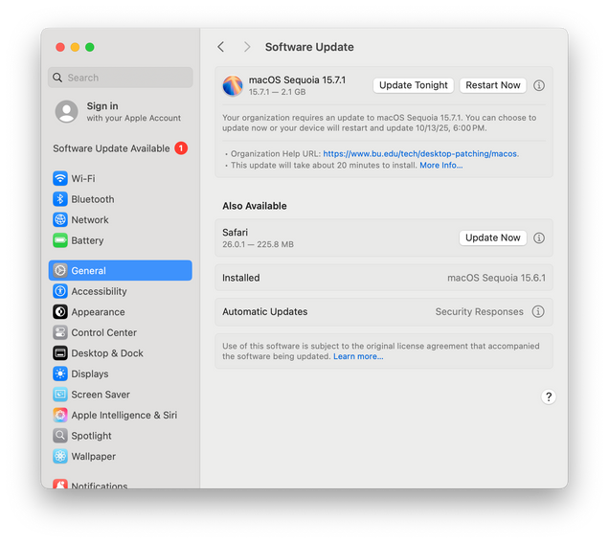Click the green Battery icon
This screenshot has width=609, height=543.
(x=60, y=240)
